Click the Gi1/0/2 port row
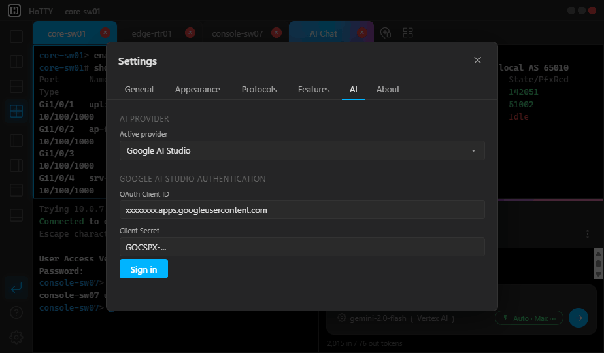Screen dimensions: 604x353 [x=72, y=129]
